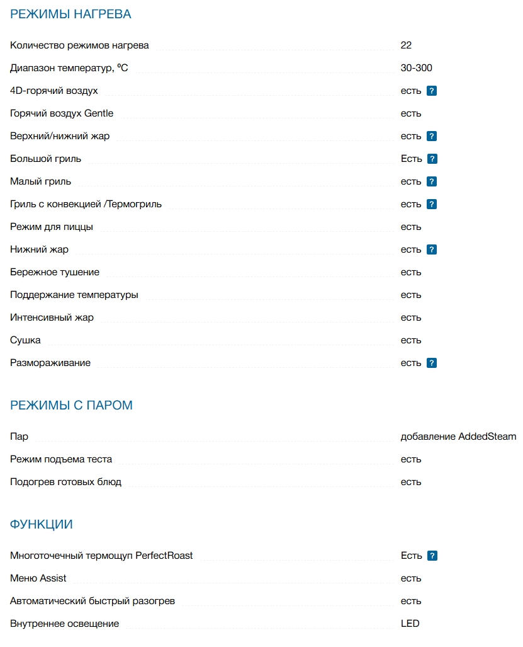Click question mark beside Верхний/нижний жар
Image resolution: width=523 pixels, height=647 pixels.
tap(432, 136)
